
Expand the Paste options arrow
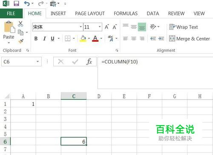pos(9,43)
